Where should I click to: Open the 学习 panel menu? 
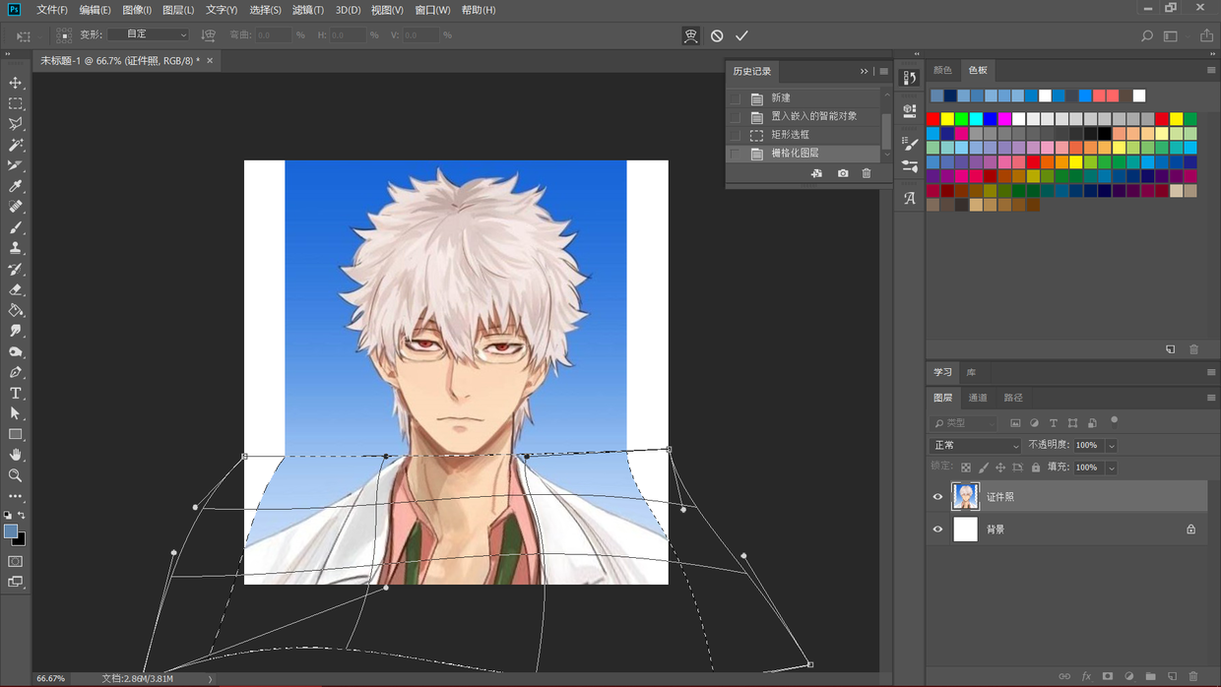pyautogui.click(x=1211, y=372)
